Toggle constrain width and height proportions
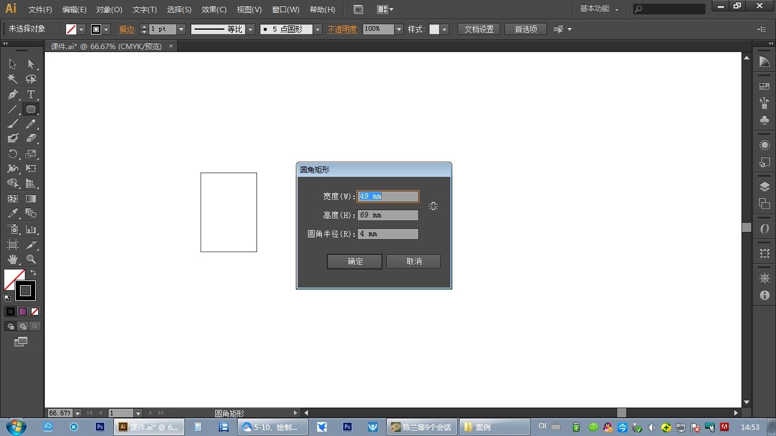Viewport: 776px width, 436px height. click(433, 206)
